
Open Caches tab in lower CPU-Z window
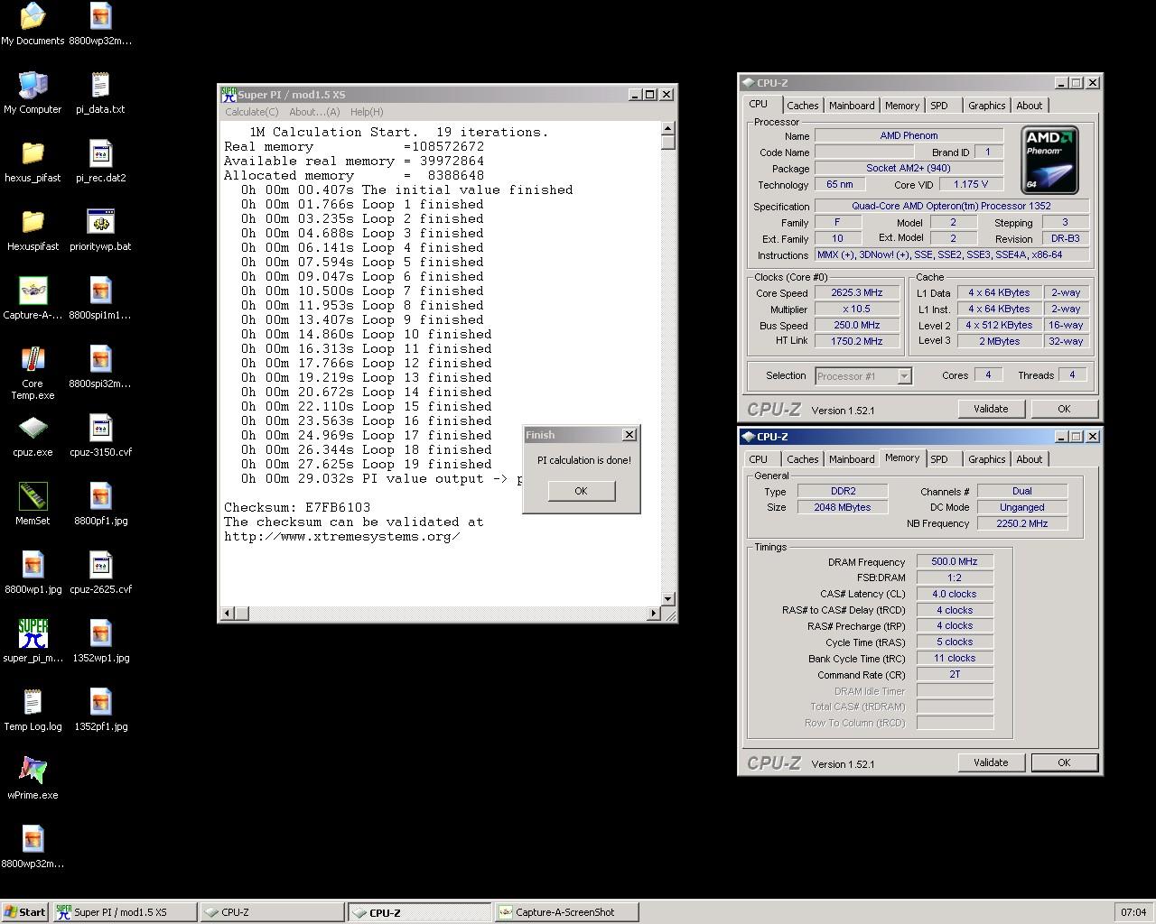click(x=802, y=459)
